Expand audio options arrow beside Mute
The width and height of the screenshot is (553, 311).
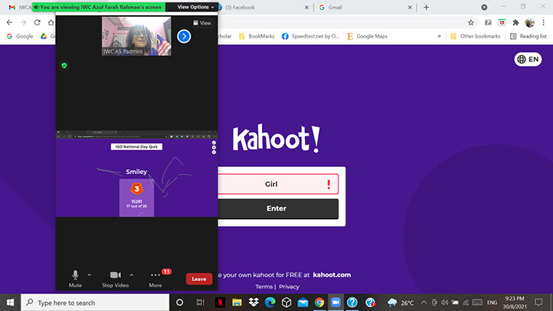[x=90, y=274]
